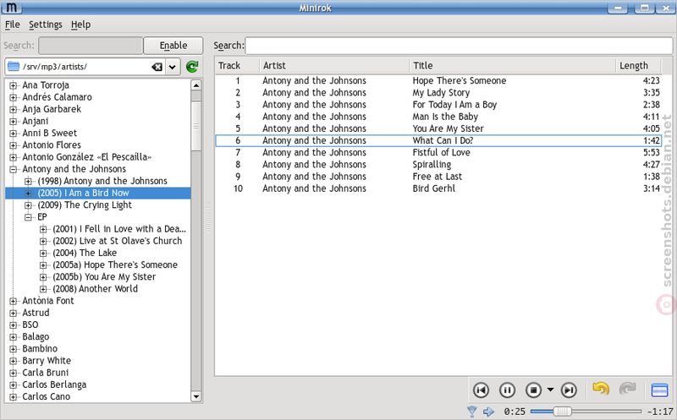Expand (2004) The Lake
This screenshot has height=420, width=677.
[x=43, y=254]
